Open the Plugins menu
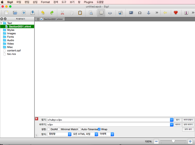The height and width of the screenshot is (145, 195). click(x=88, y=2)
